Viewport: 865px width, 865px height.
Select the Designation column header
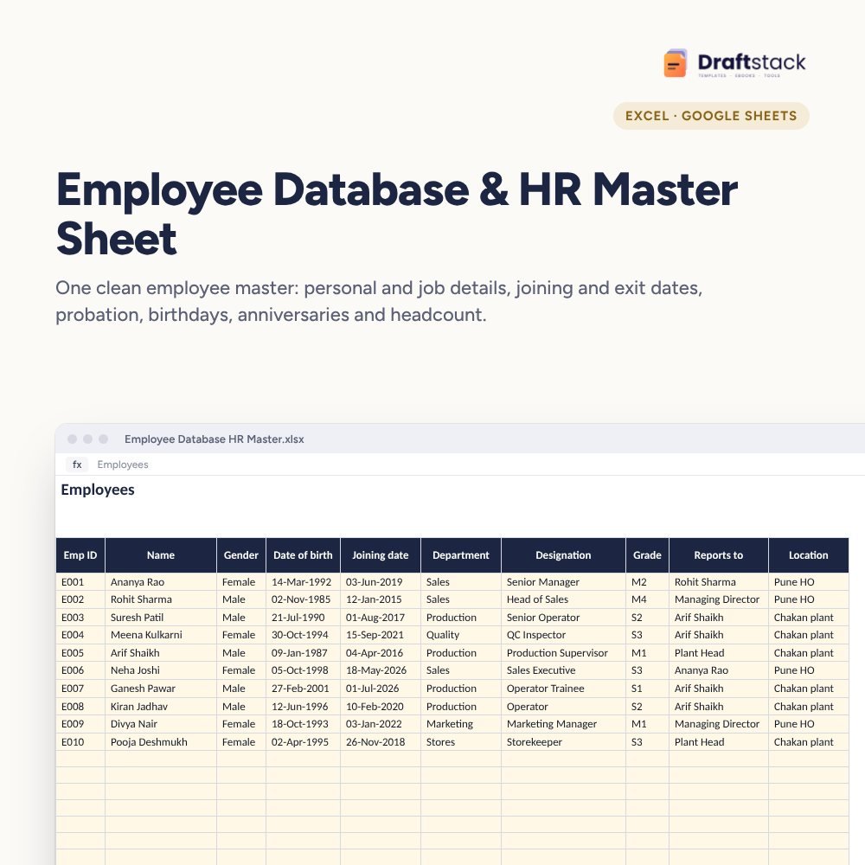(563, 555)
